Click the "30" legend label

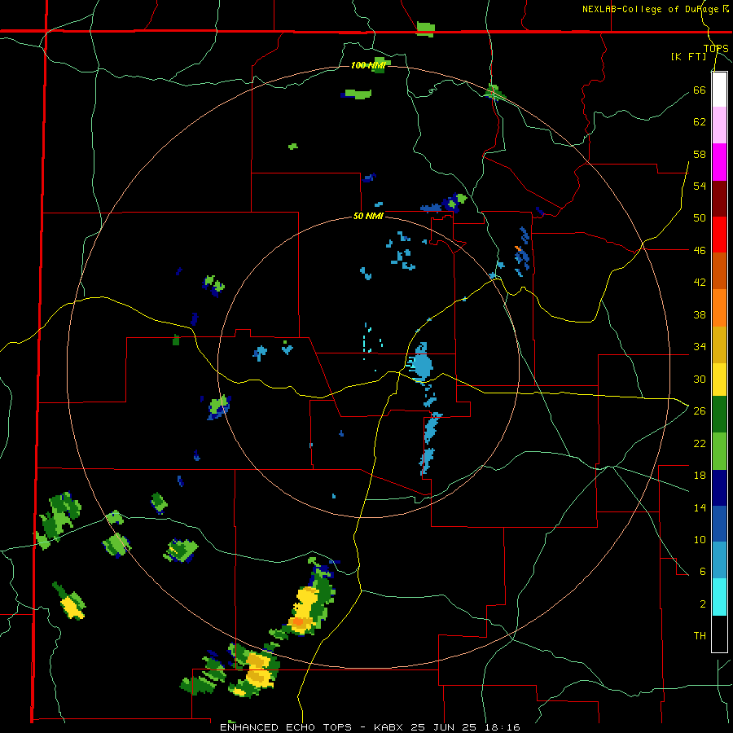[700, 379]
